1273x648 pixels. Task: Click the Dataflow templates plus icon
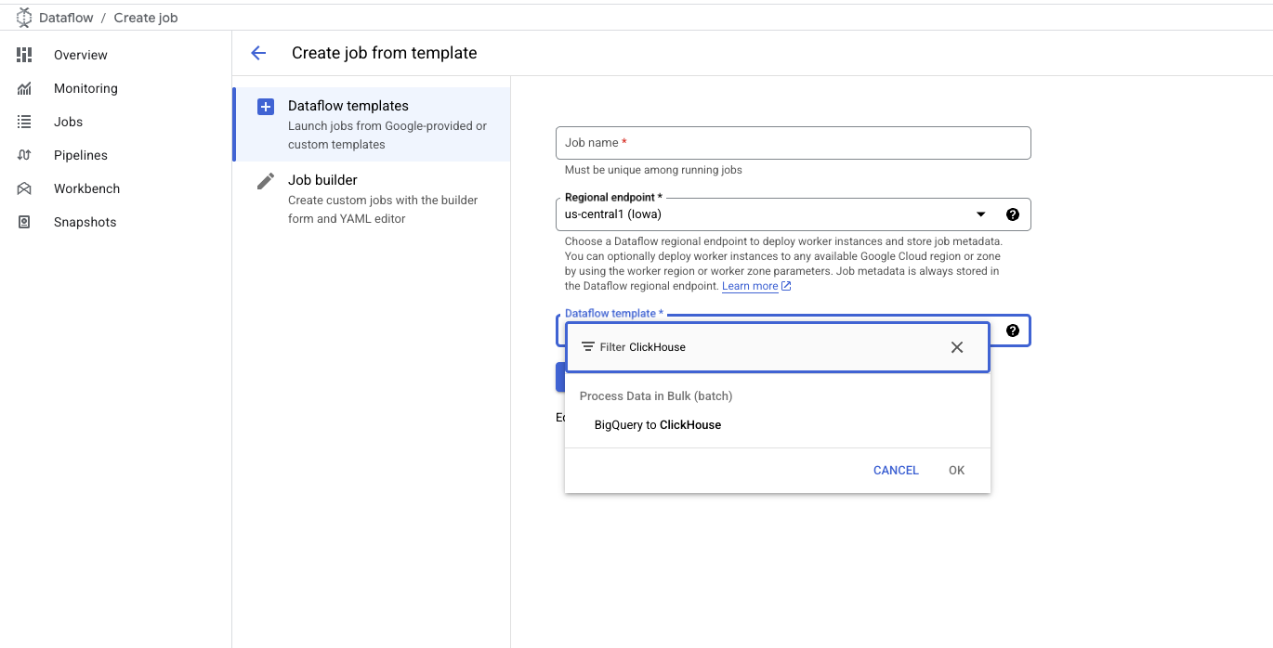point(266,107)
